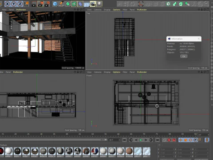Toggle the Y axis lock
The height and width of the screenshot is (160, 213).
tap(14, 4)
